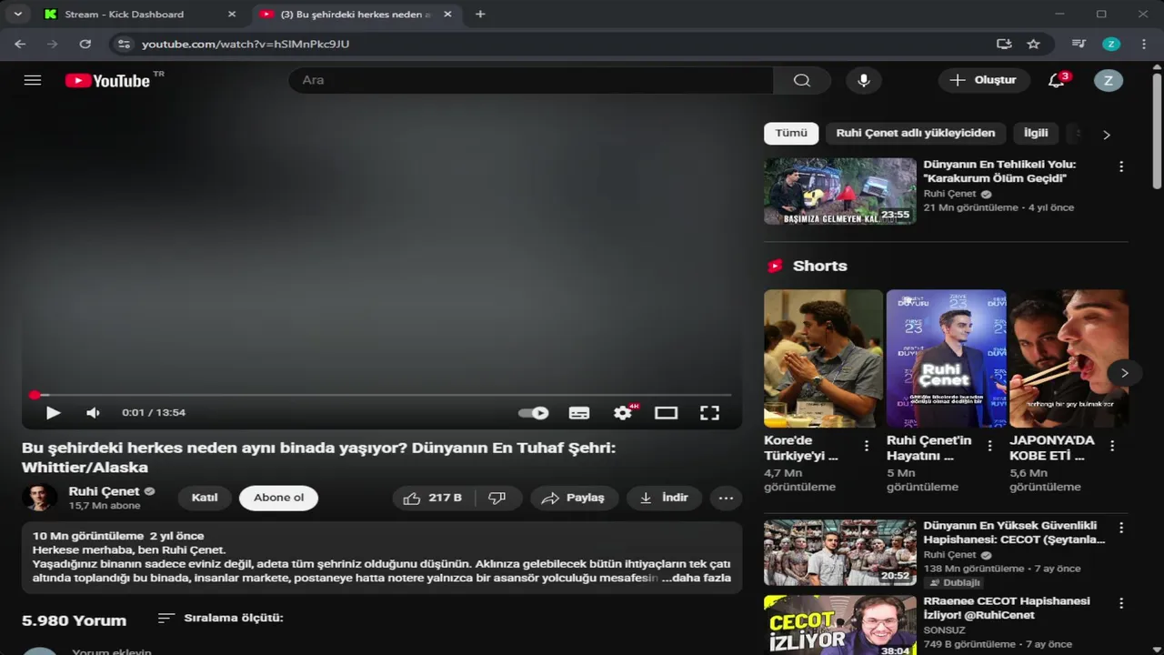
Task: Open more actions three-dot menu
Action: pyautogui.click(x=726, y=498)
